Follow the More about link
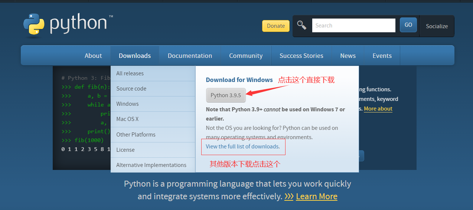Viewport: 473px width, 210px height. tap(378, 109)
